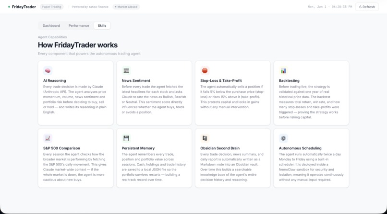The width and height of the screenshot is (387, 214).
Task: Click the How FridayTrader works heading
Action: [78, 45]
